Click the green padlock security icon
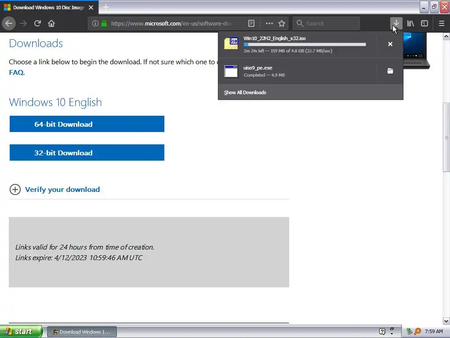450x338 pixels. 104,23
